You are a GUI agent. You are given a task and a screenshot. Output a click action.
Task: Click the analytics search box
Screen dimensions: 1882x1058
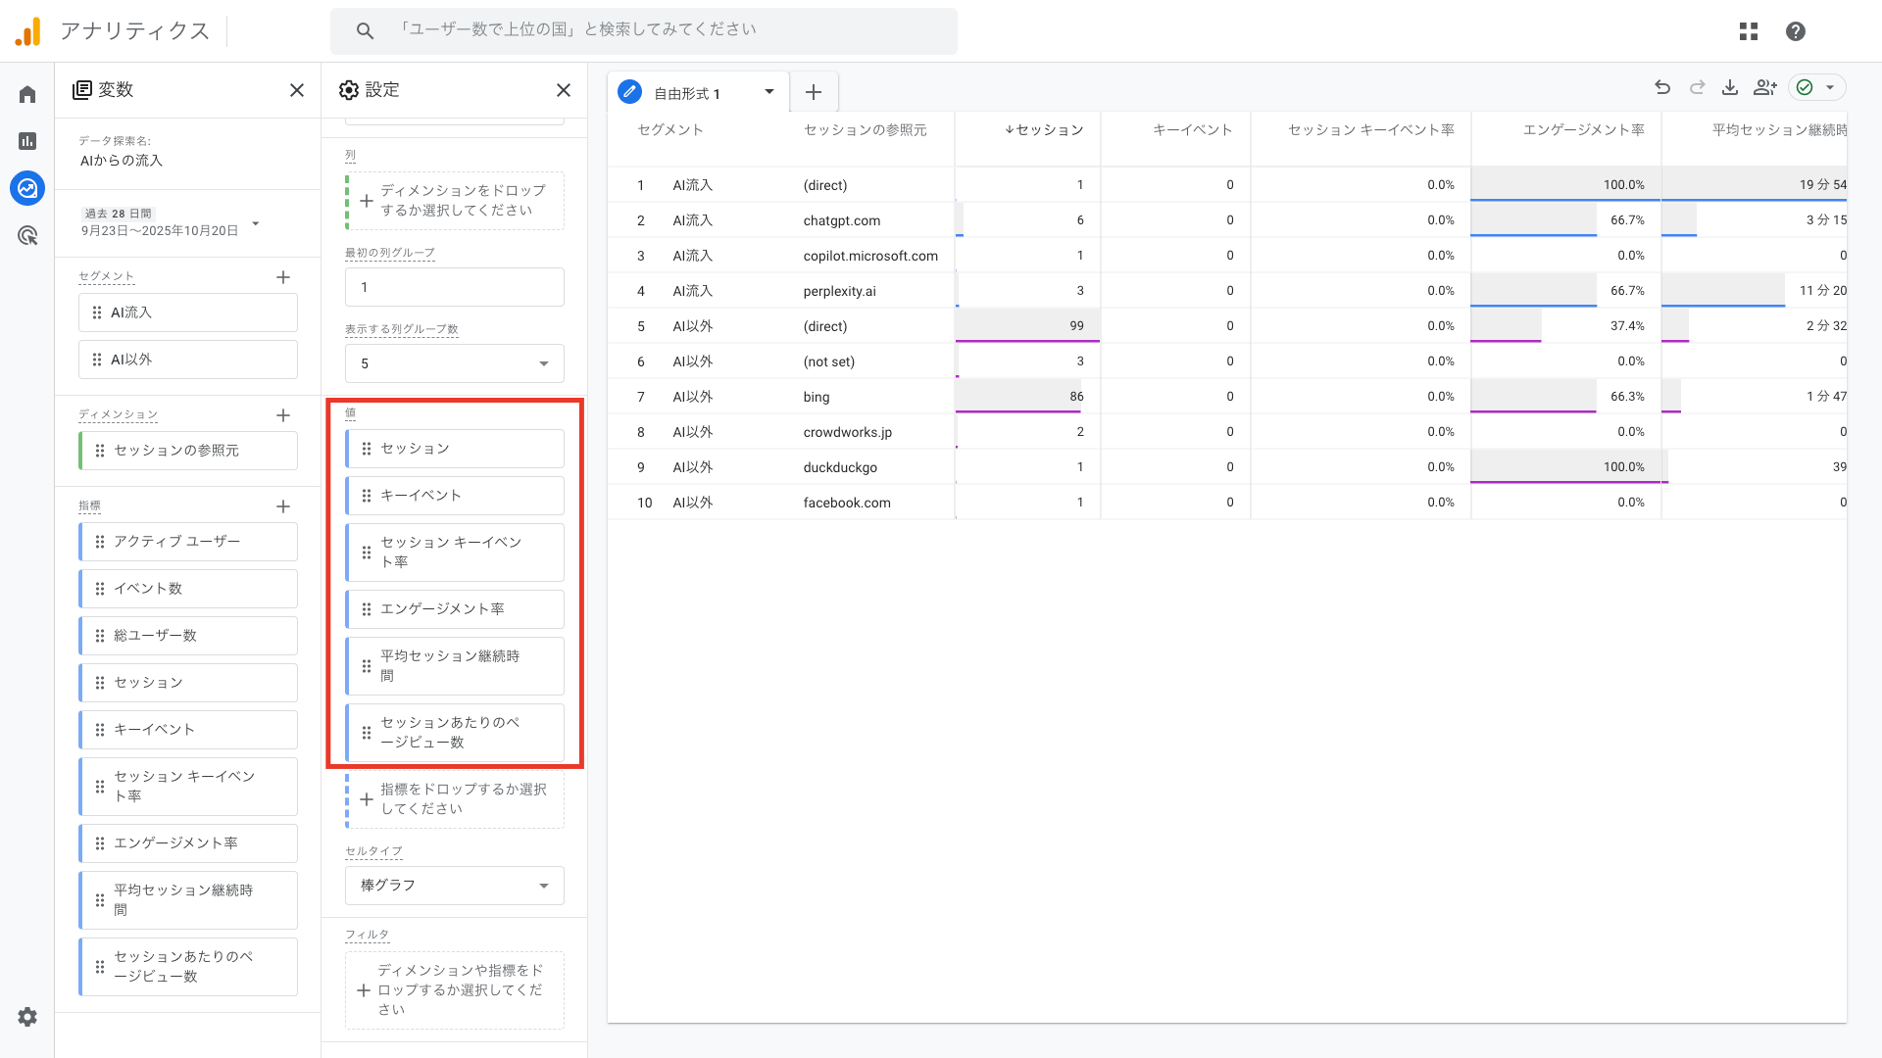[643, 30]
